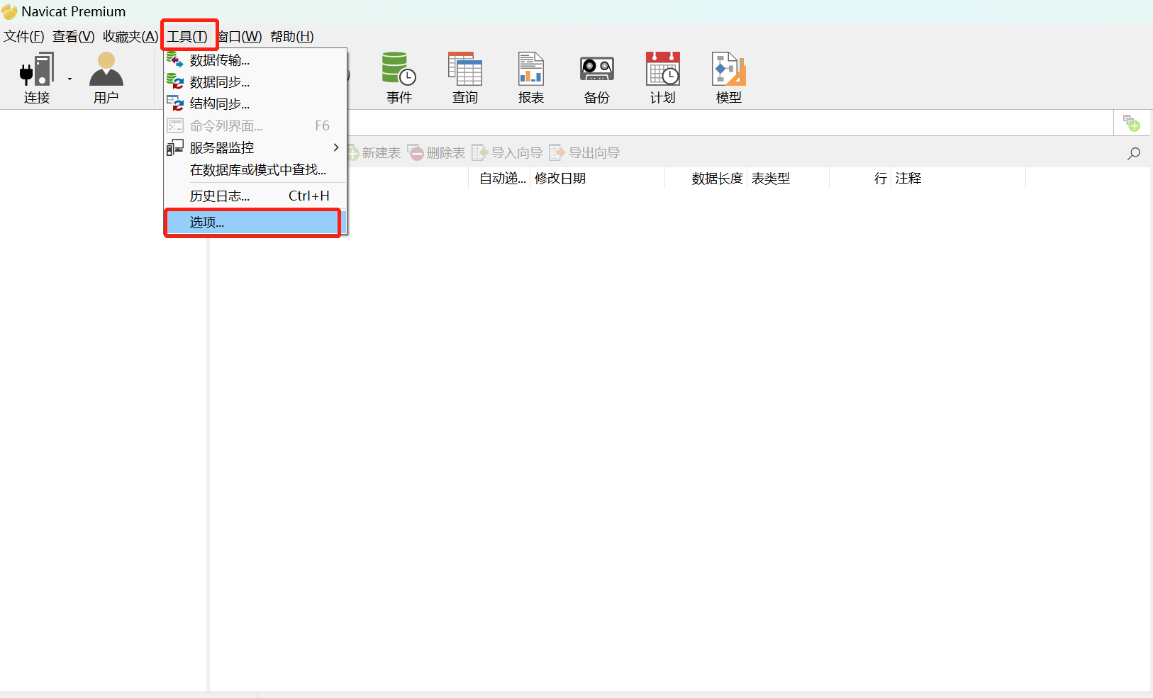The image size is (1153, 698).
Task: Open the 帮助 menu
Action: (291, 36)
